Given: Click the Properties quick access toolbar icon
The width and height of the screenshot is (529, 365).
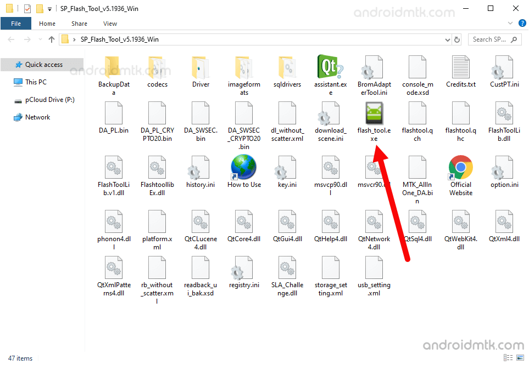Looking at the screenshot, I should pos(27,9).
